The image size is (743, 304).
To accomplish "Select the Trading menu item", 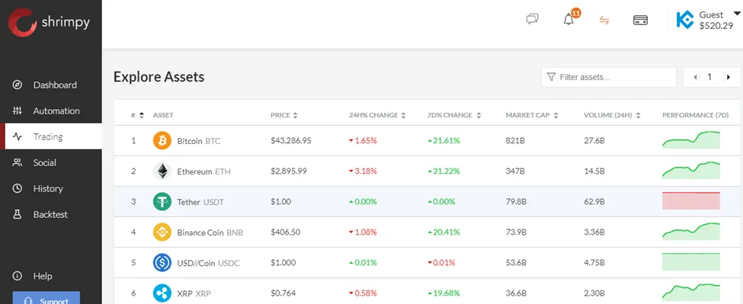I will click(51, 137).
